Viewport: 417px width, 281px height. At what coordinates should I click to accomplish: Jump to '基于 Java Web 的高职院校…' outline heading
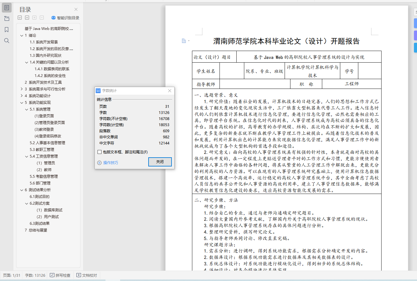click(x=49, y=29)
